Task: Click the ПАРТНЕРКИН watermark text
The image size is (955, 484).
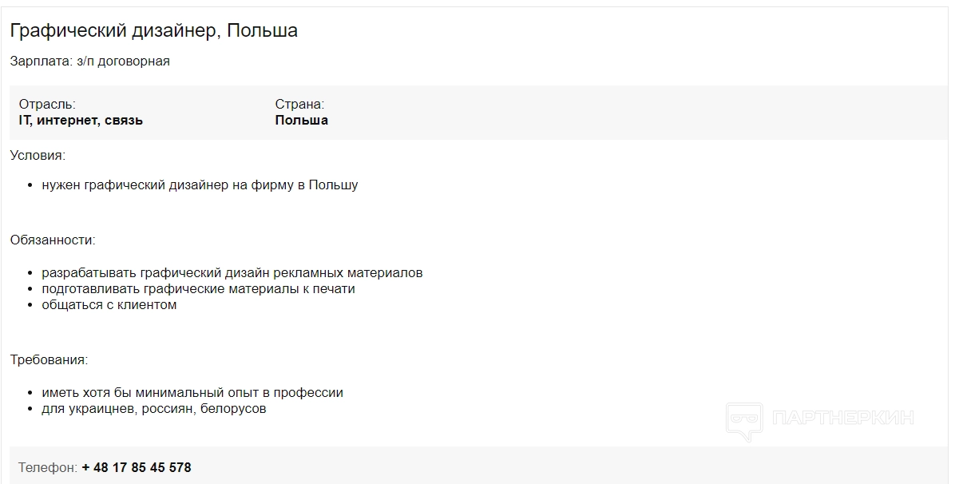Action: tap(843, 418)
